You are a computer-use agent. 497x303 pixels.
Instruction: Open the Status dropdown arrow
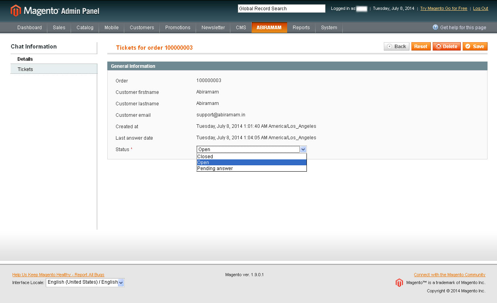303,149
